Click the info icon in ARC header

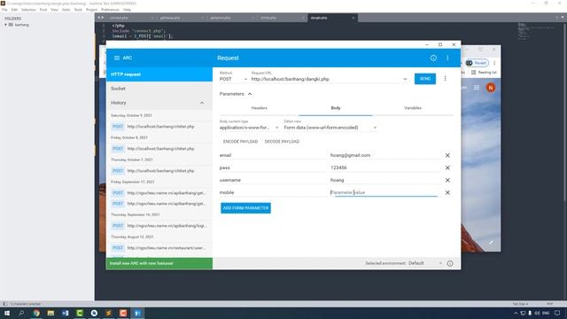pyautogui.click(x=433, y=58)
